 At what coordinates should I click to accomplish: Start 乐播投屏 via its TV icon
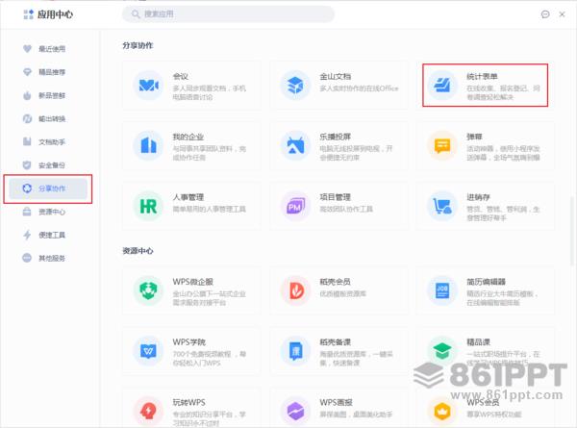(295, 145)
